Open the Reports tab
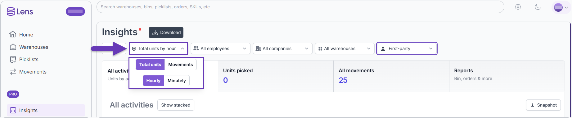This screenshot has width=572, height=118. pos(507,76)
